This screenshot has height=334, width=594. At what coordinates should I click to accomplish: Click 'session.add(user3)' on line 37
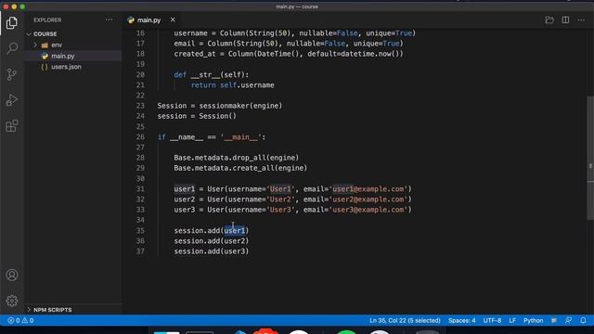pyautogui.click(x=212, y=251)
